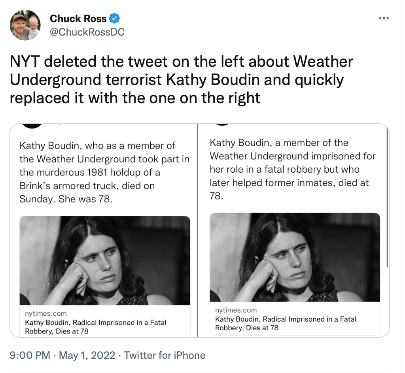Click the Twitter for iPhone source link
405x373 pixels.
tap(165, 355)
